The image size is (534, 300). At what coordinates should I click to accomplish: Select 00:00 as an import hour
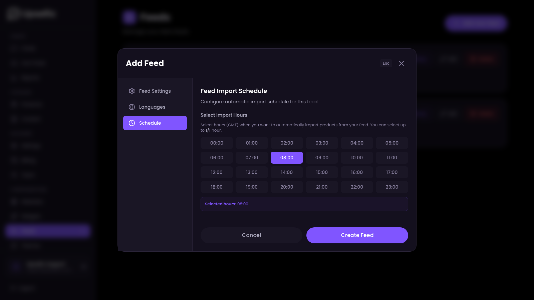[217, 143]
